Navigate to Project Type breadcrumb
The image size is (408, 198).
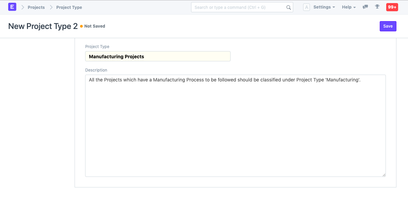point(69,7)
